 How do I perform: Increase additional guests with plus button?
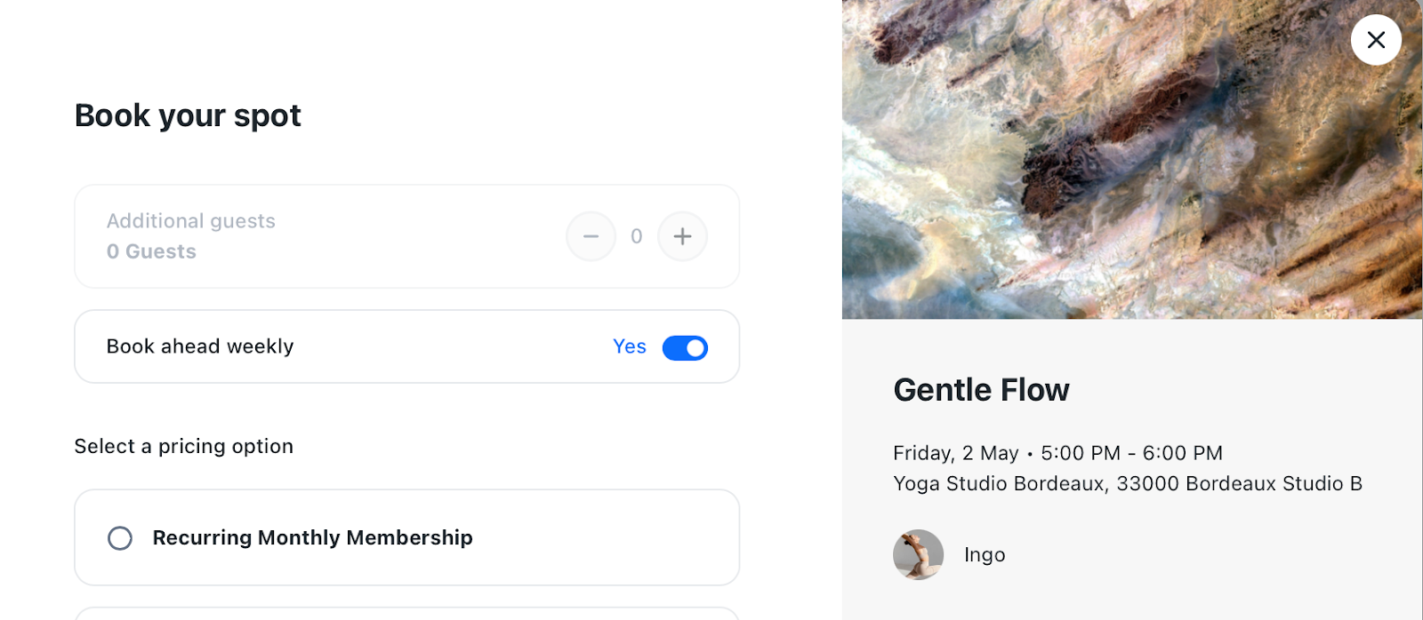682,236
